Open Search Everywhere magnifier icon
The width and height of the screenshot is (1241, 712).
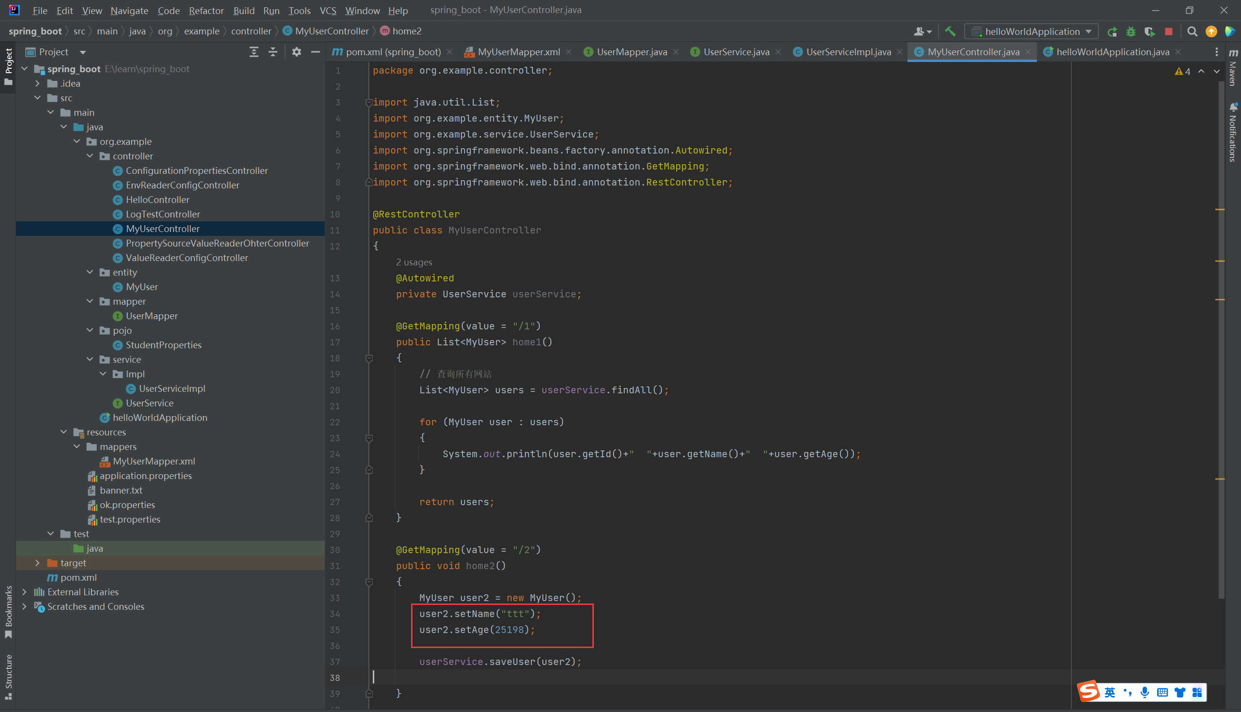coord(1192,31)
